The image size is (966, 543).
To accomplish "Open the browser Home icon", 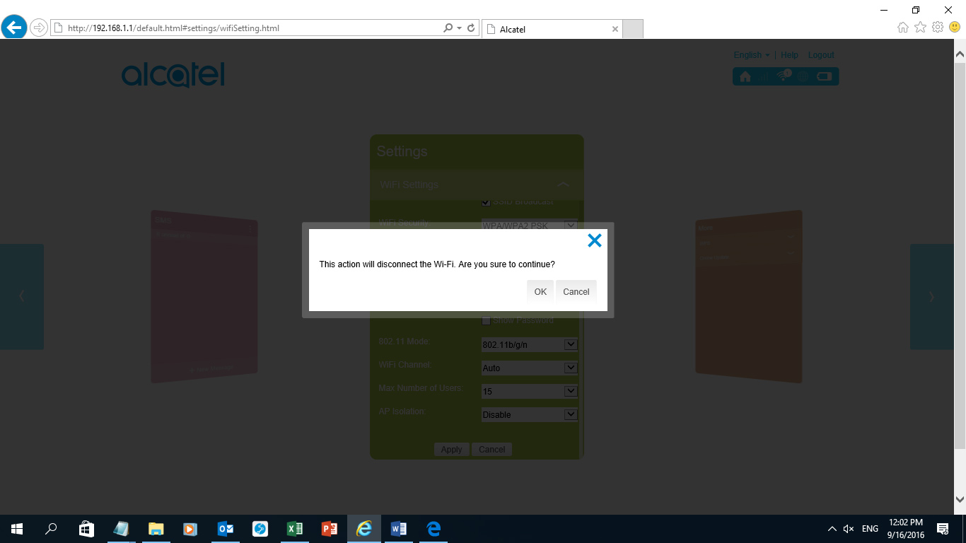I will 902,28.
